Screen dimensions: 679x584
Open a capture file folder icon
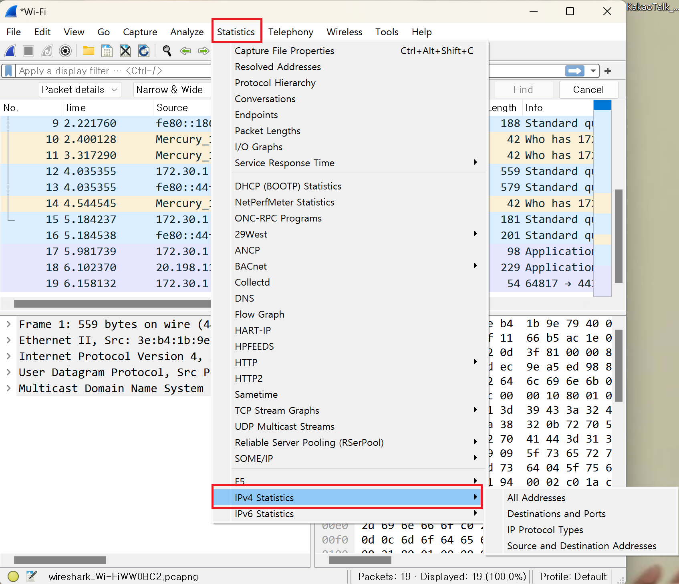(x=88, y=51)
